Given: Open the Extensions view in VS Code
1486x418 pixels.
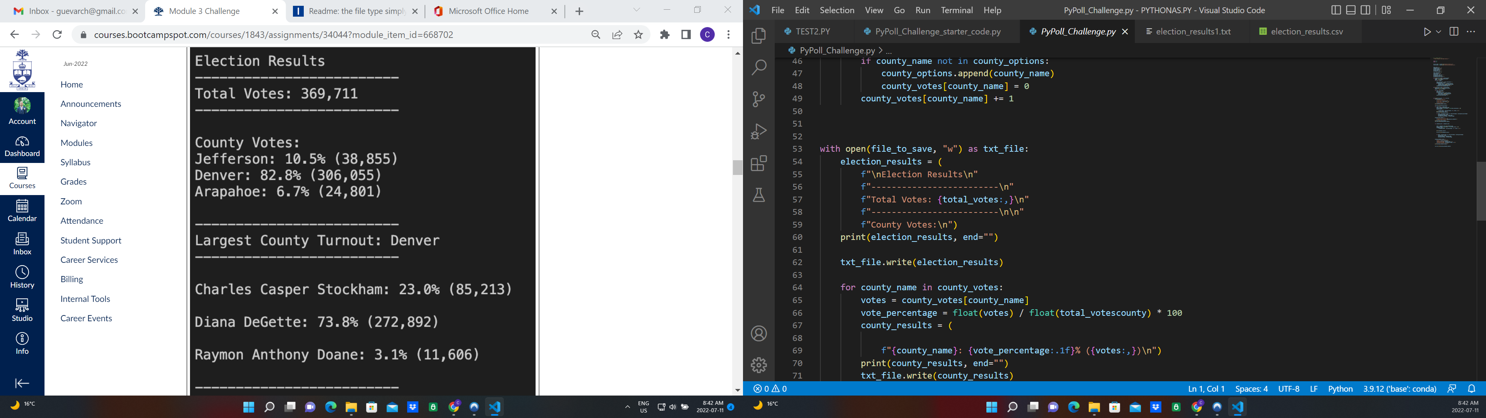Looking at the screenshot, I should pyautogui.click(x=758, y=163).
